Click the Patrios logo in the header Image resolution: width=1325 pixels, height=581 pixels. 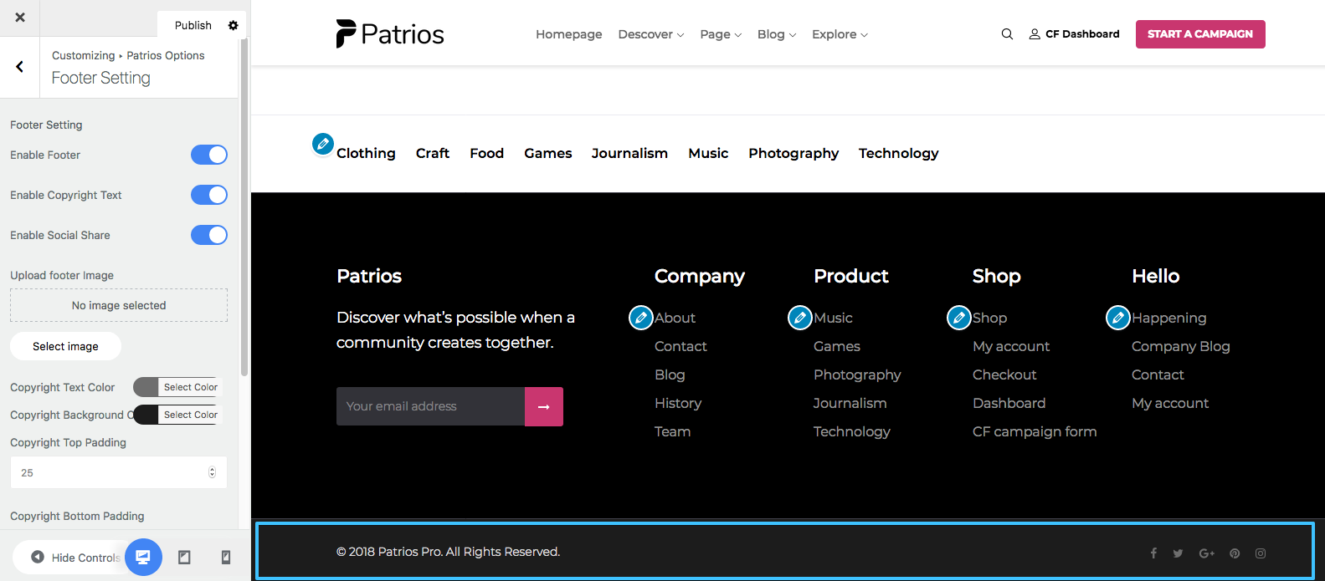tap(390, 34)
